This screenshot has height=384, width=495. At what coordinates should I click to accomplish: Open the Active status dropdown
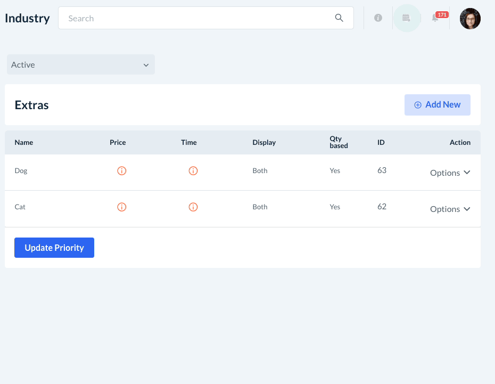(x=80, y=64)
